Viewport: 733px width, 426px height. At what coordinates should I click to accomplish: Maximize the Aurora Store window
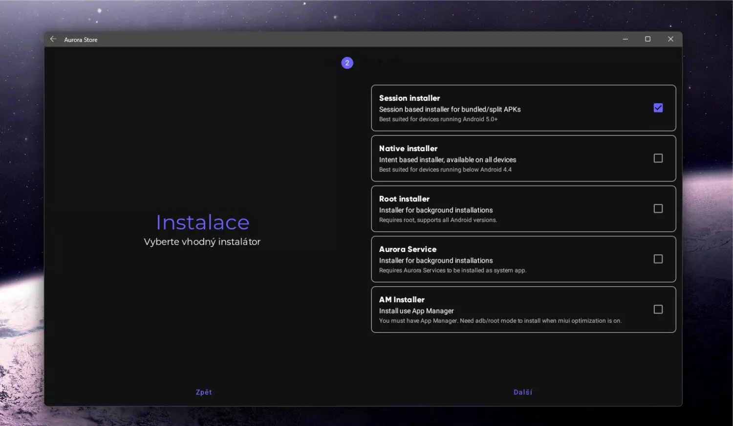tap(647, 39)
